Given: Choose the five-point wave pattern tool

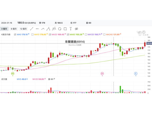Looking at the screenshot, I should [54, 29].
